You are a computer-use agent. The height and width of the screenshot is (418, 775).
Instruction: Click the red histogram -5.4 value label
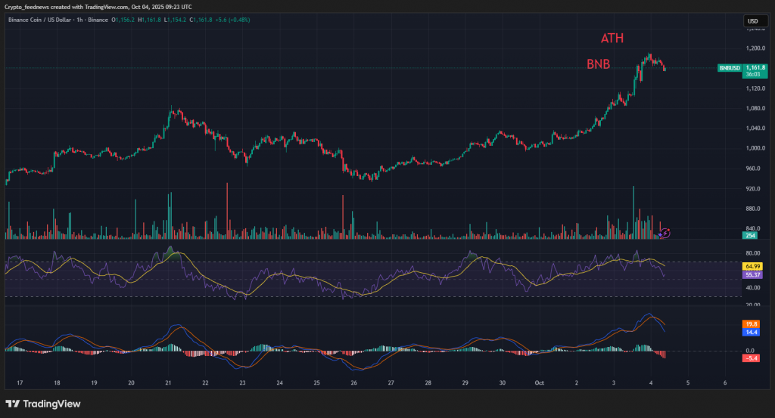[752, 358]
